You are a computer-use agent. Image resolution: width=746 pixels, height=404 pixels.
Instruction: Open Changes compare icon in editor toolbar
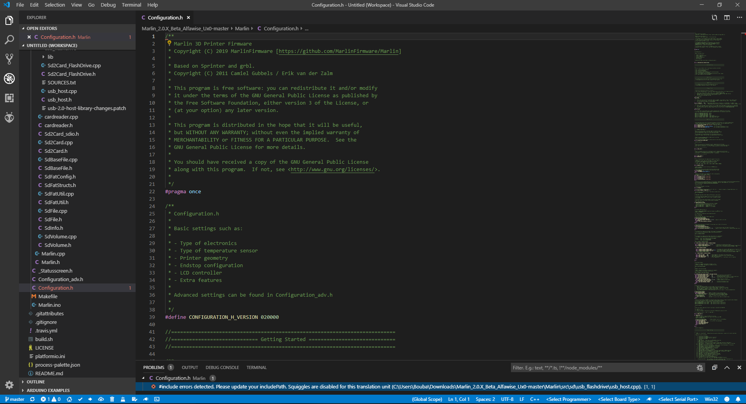[715, 17]
